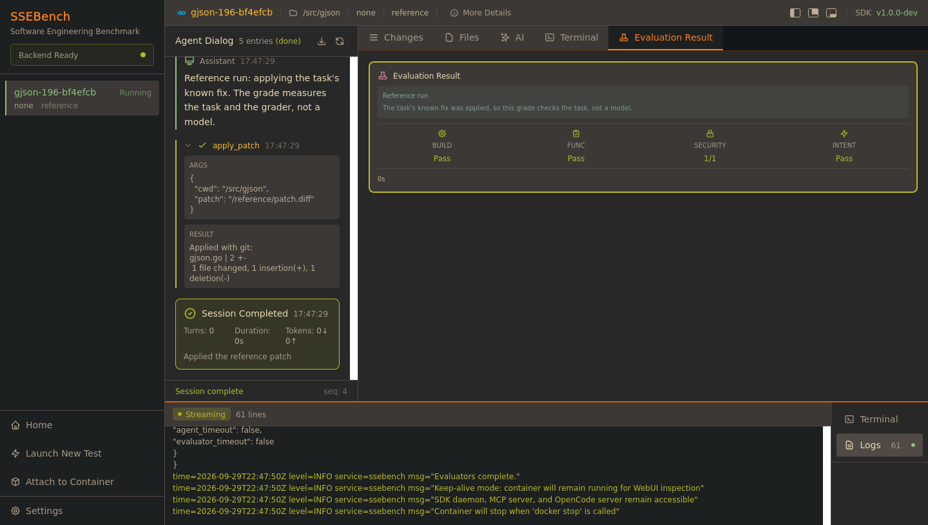Click the Evaluation Result flask icon in card
Screen dimensions: 928x525
[383, 75]
